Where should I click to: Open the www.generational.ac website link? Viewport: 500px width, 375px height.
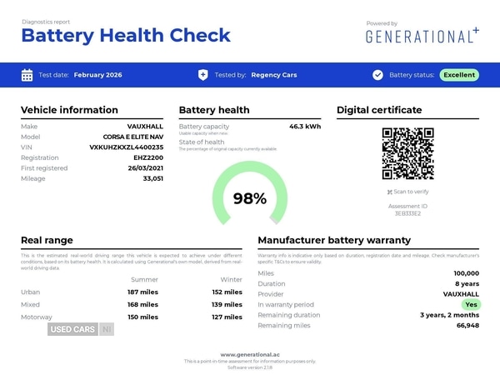[250, 354]
